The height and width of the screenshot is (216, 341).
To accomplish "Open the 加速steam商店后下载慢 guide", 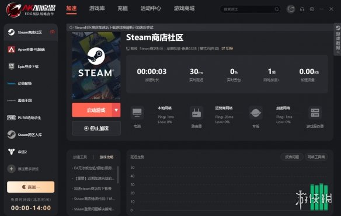I will [92, 189].
